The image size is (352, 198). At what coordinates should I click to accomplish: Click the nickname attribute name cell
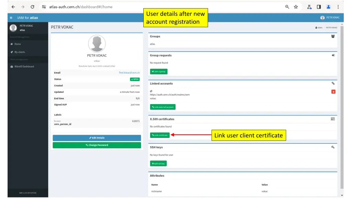(x=156, y=191)
